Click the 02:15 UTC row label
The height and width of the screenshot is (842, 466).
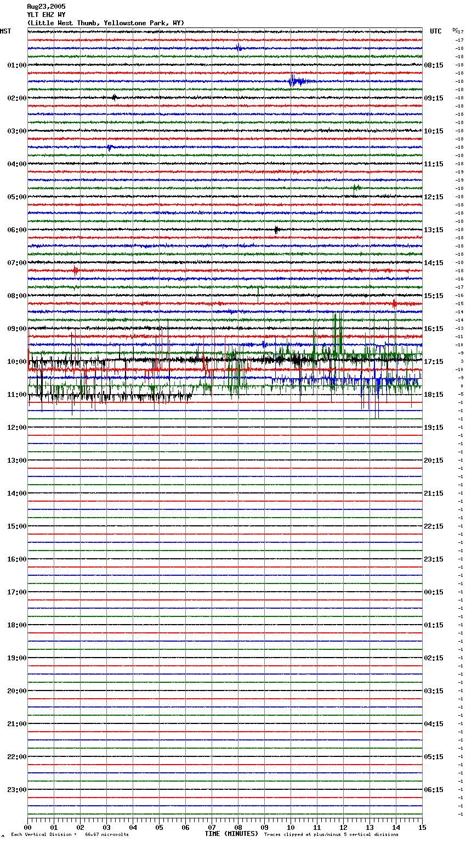[434, 658]
